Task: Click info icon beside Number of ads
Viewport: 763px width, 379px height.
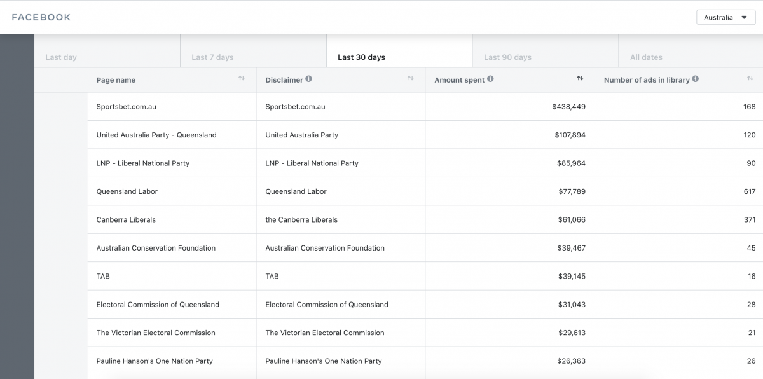Action: pyautogui.click(x=695, y=79)
